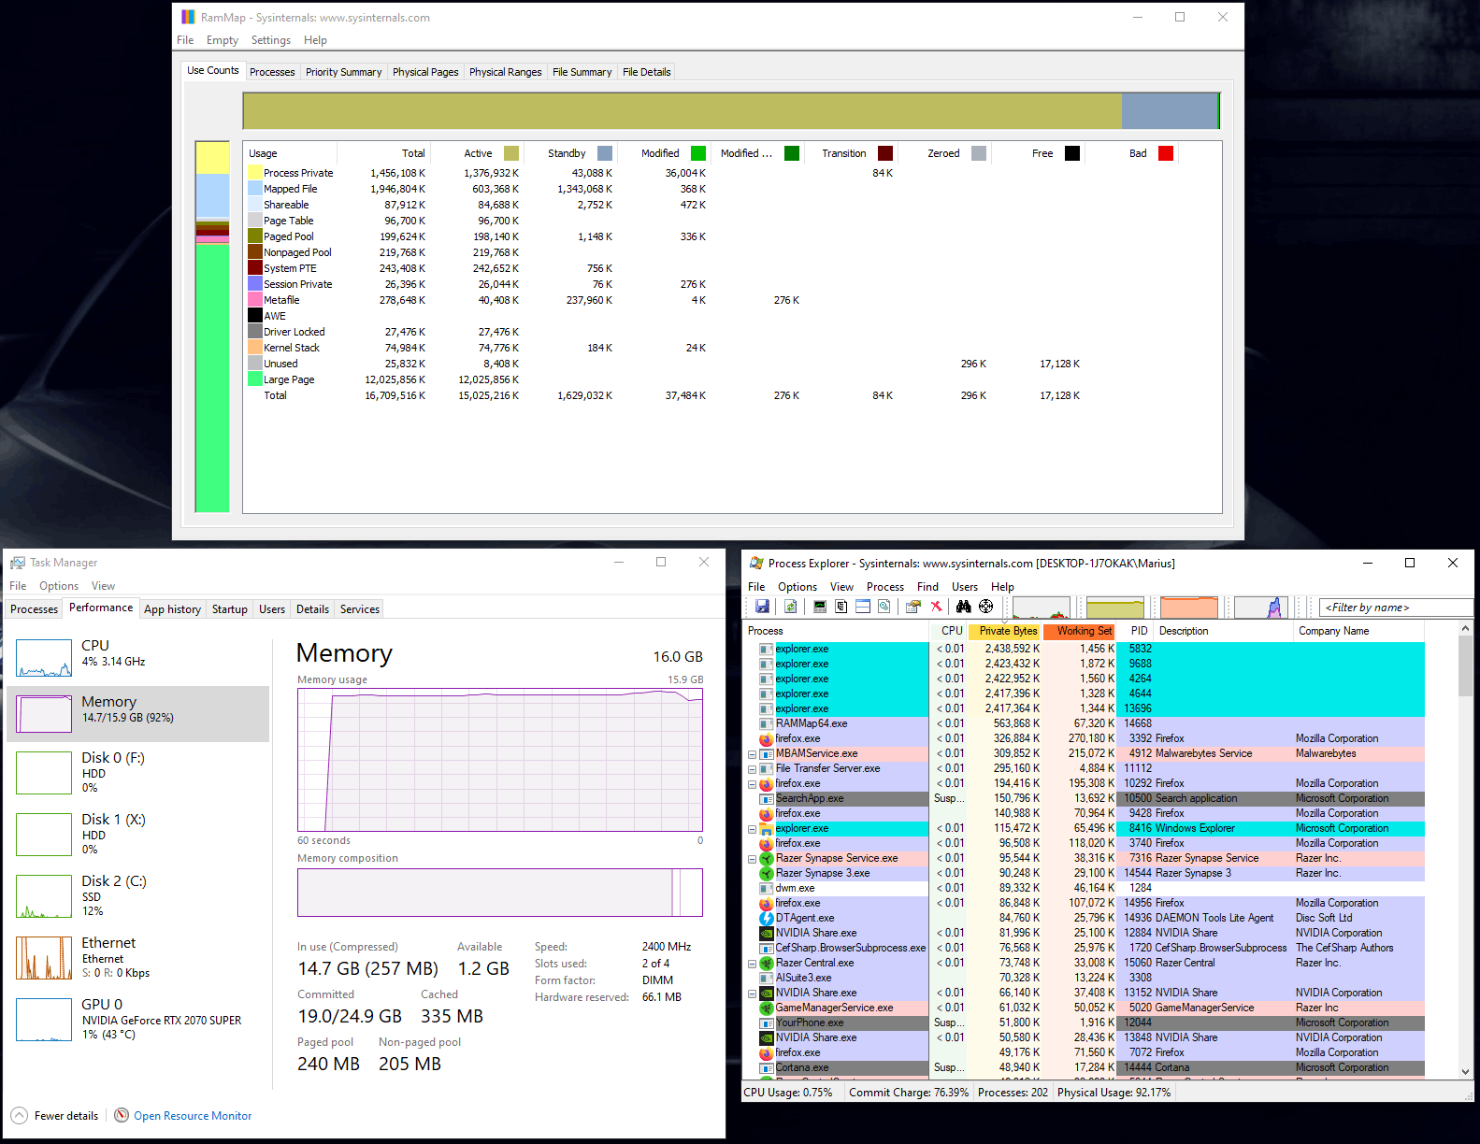Click the Open Resource Monitor link

coord(193,1116)
